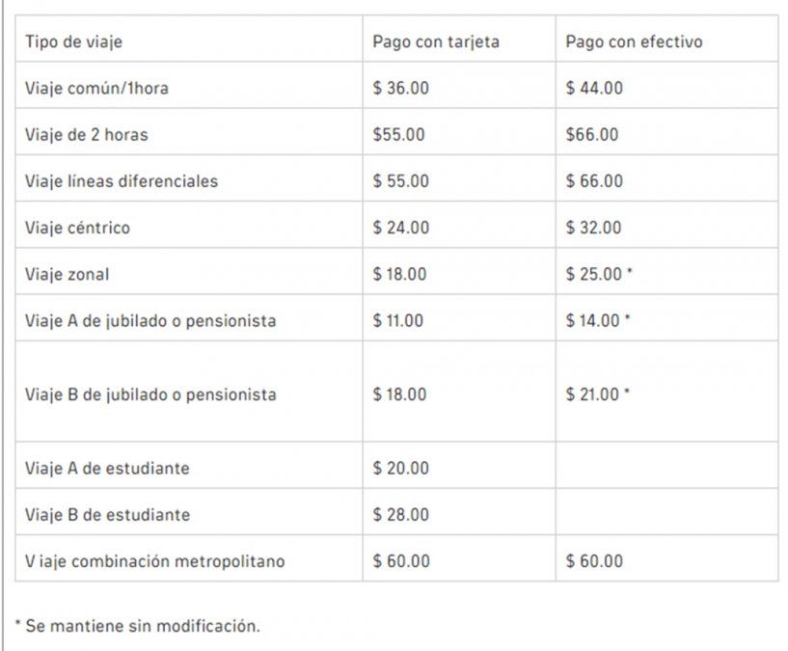Image resolution: width=788 pixels, height=651 pixels.
Task: Click the "Viaje zonal" row label
Action: (68, 275)
